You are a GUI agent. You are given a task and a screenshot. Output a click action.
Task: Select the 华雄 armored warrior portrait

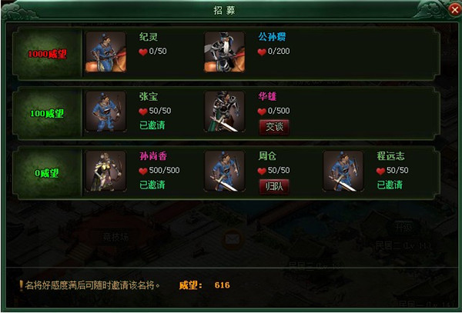[x=225, y=112]
